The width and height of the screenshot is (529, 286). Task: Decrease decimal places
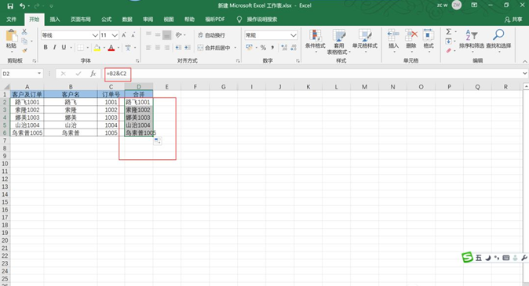pos(294,48)
